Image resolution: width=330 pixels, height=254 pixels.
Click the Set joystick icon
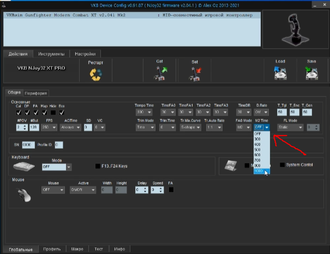pyautogui.click(x=195, y=74)
